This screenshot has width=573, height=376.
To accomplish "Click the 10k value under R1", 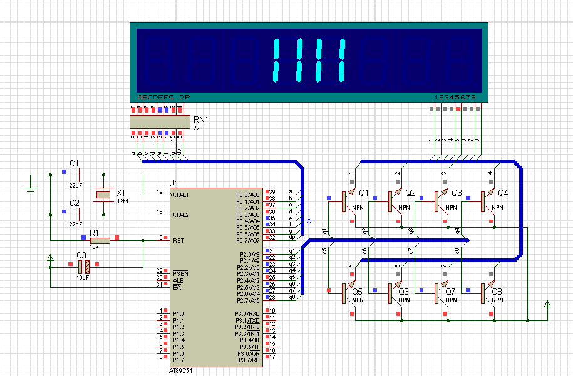I will (94, 247).
